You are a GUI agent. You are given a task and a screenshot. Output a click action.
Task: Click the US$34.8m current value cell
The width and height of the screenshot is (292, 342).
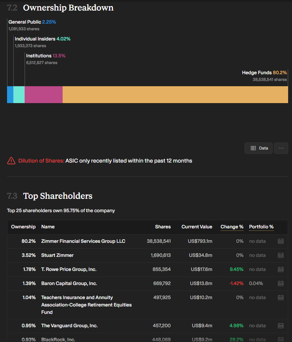coord(201,255)
